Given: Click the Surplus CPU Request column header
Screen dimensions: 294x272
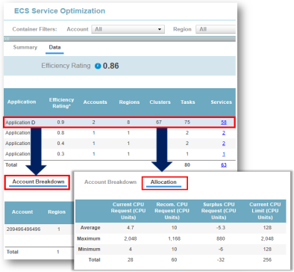Looking at the screenshot, I should [x=219, y=211].
